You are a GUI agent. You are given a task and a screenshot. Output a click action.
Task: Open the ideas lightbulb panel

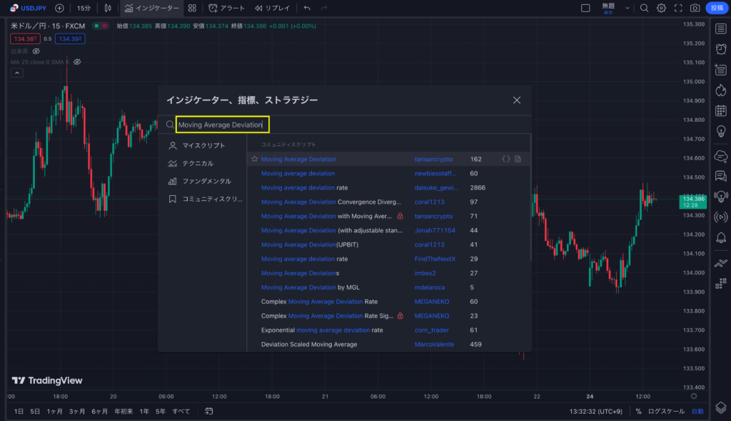(721, 132)
